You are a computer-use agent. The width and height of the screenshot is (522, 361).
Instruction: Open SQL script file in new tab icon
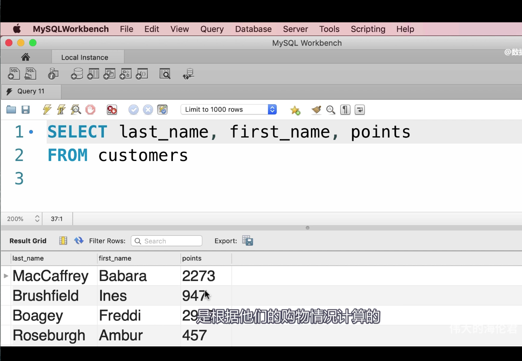[x=30, y=74]
